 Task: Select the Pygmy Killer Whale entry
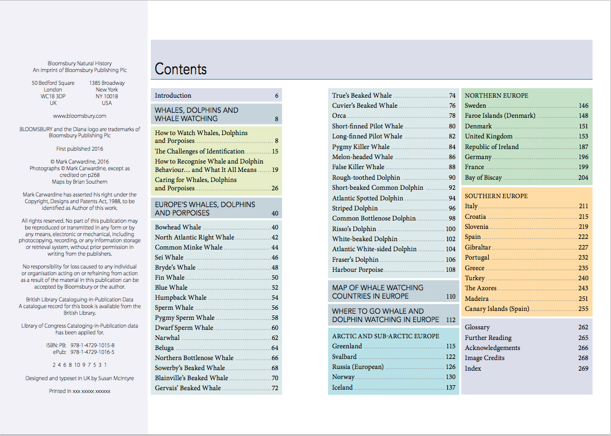tap(394, 147)
